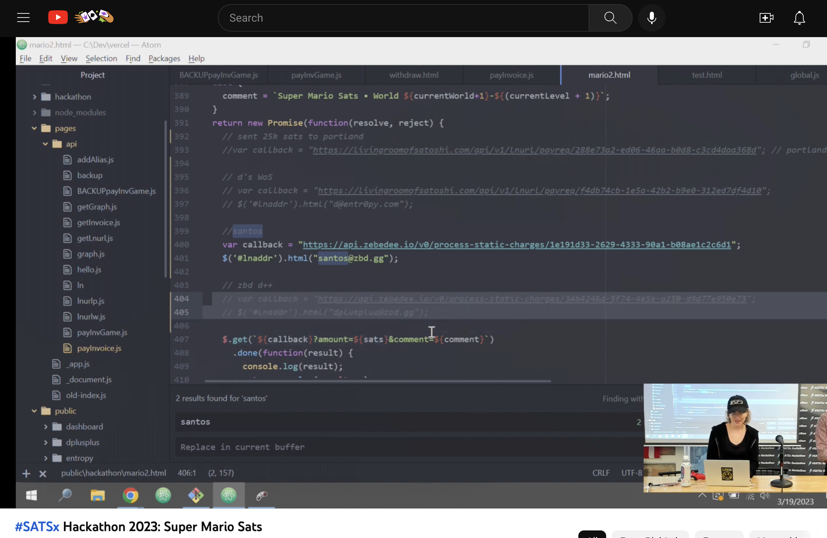Click the YouTube logo icon
The image size is (827, 538).
tap(58, 18)
